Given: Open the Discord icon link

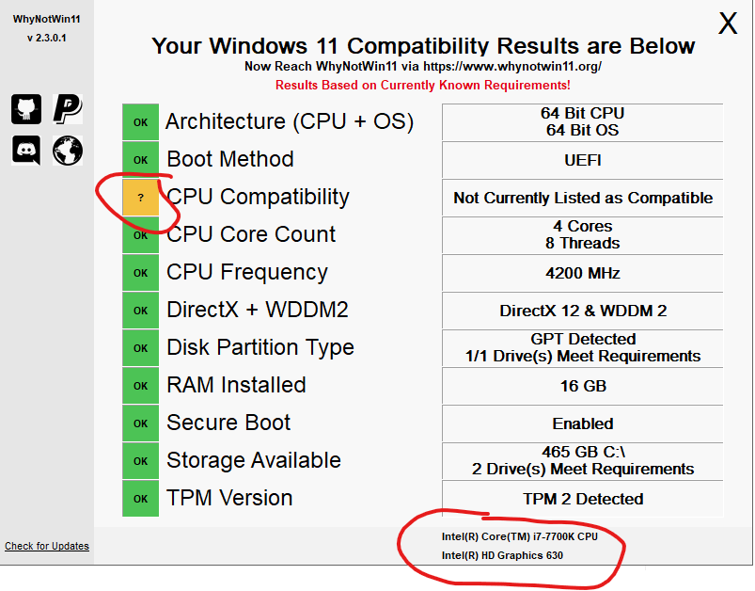Looking at the screenshot, I should point(26,151).
